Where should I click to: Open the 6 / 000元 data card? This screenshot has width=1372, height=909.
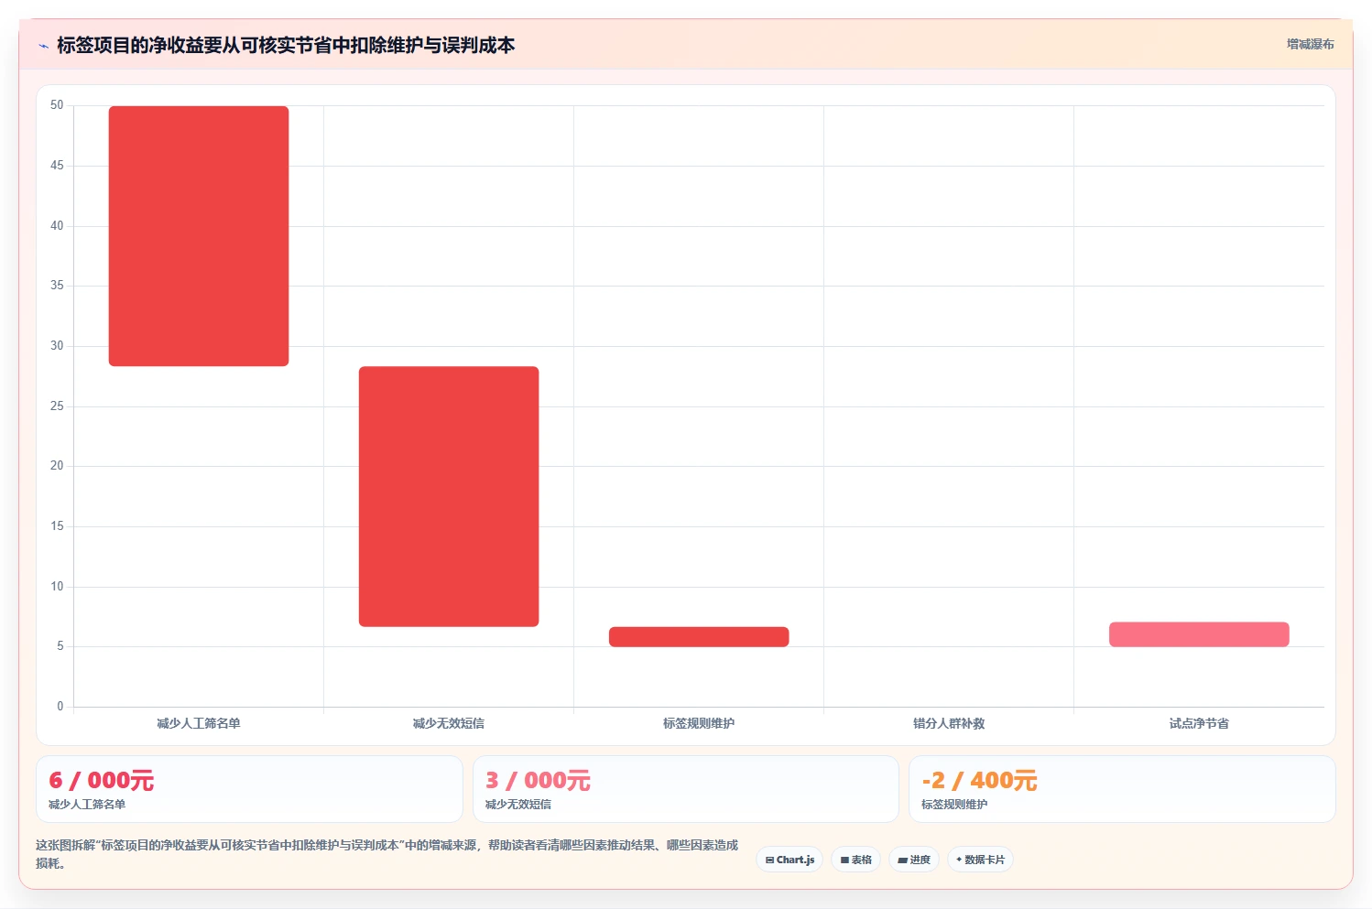pos(249,789)
